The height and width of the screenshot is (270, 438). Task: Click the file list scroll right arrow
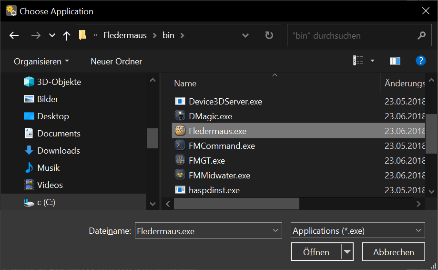418,204
